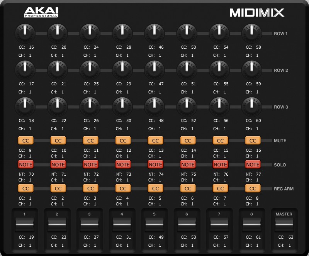The width and height of the screenshot is (309, 256).
Task: Toggle the Solo NOTE button for NT 74
Action: pyautogui.click(x=156, y=164)
